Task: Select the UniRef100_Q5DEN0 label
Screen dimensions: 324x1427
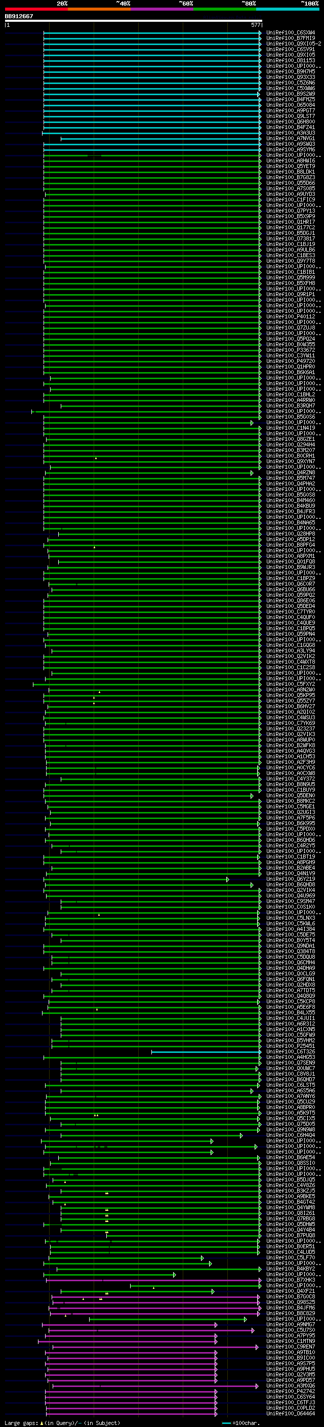Action: point(291,795)
